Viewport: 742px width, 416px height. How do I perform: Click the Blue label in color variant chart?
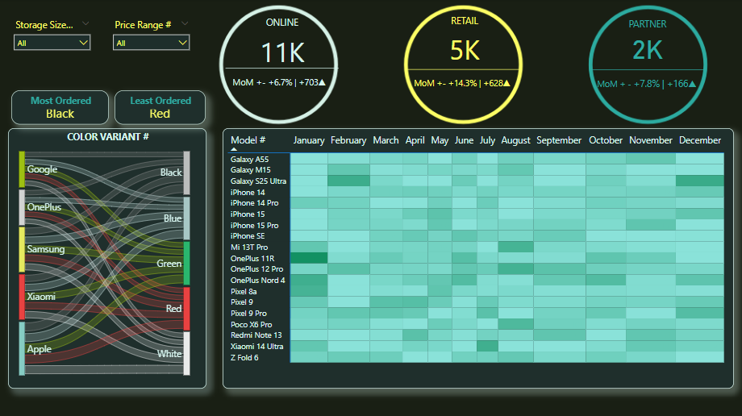(173, 218)
